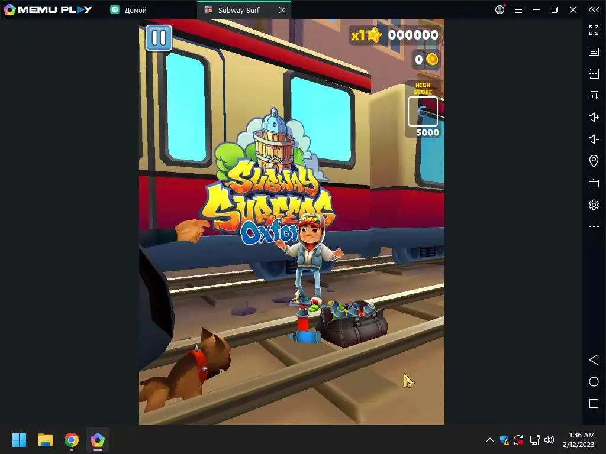Screen dimensions: 606x454
Task: Open File Explorer from taskbar
Action: 45,440
